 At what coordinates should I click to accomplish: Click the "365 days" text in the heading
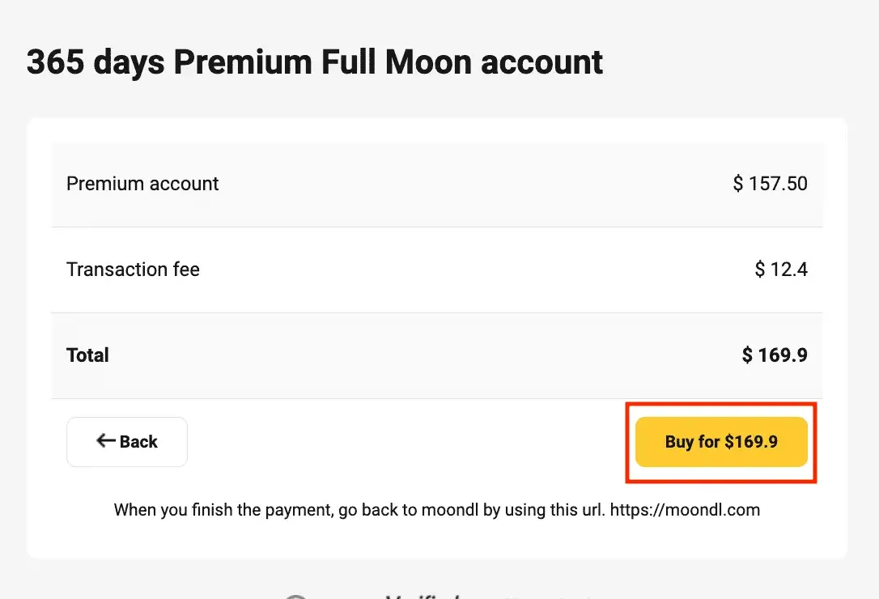coord(96,62)
